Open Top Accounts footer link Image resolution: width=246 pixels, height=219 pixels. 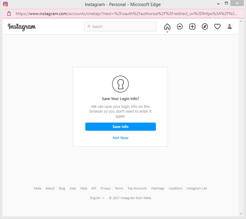pyautogui.click(x=137, y=188)
